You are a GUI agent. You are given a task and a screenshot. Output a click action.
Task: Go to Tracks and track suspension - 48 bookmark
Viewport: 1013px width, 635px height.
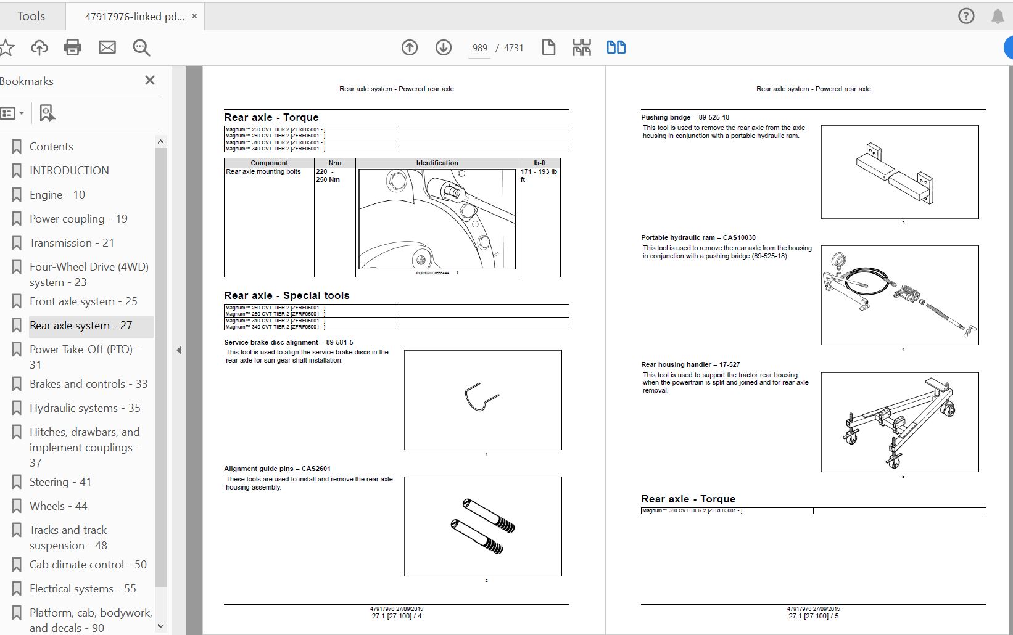68,538
